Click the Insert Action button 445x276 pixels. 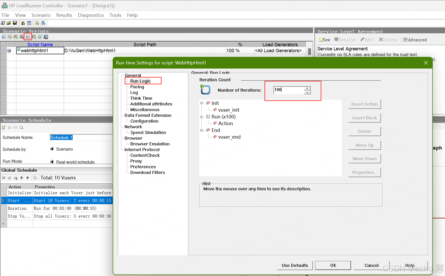[x=365, y=104]
